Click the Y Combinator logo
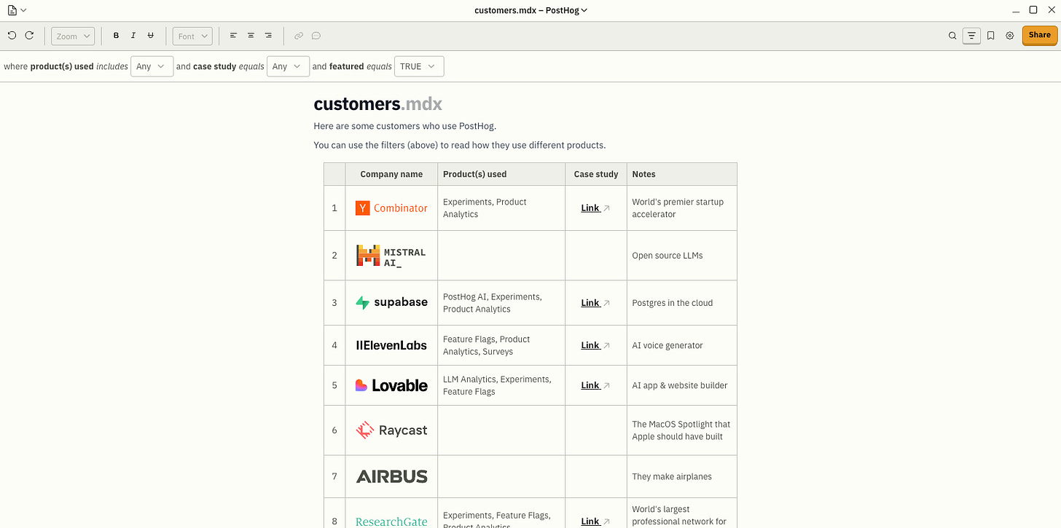 pos(391,208)
